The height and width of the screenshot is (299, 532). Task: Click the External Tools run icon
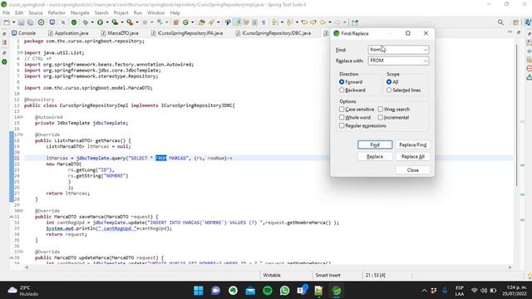(130, 22)
